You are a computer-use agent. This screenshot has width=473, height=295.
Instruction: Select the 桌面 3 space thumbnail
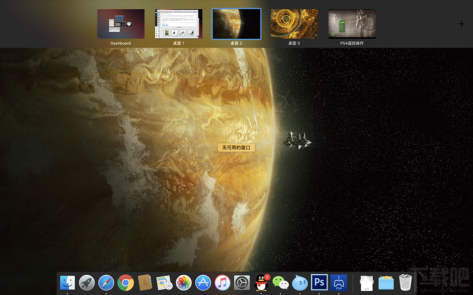pyautogui.click(x=294, y=24)
